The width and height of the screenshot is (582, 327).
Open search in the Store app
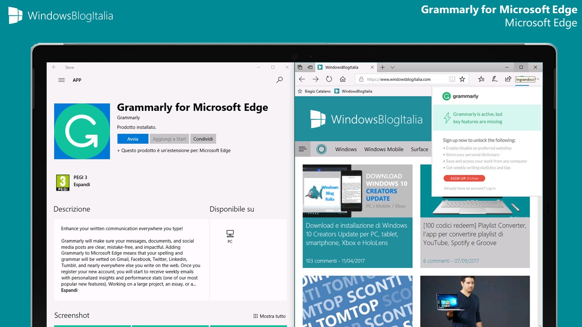pyautogui.click(x=280, y=79)
